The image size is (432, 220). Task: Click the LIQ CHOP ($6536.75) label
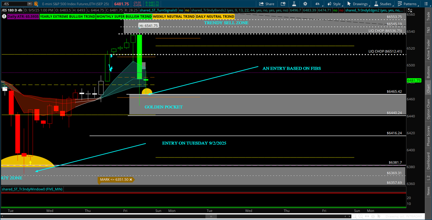tap(385, 31)
